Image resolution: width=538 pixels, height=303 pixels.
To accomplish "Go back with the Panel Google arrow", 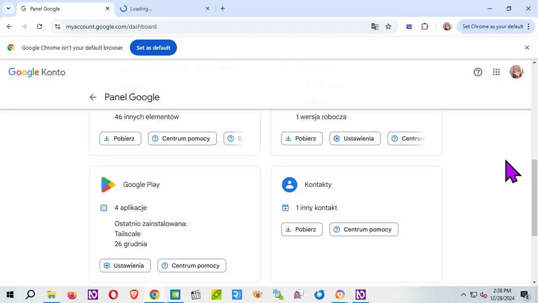I will pos(93,97).
